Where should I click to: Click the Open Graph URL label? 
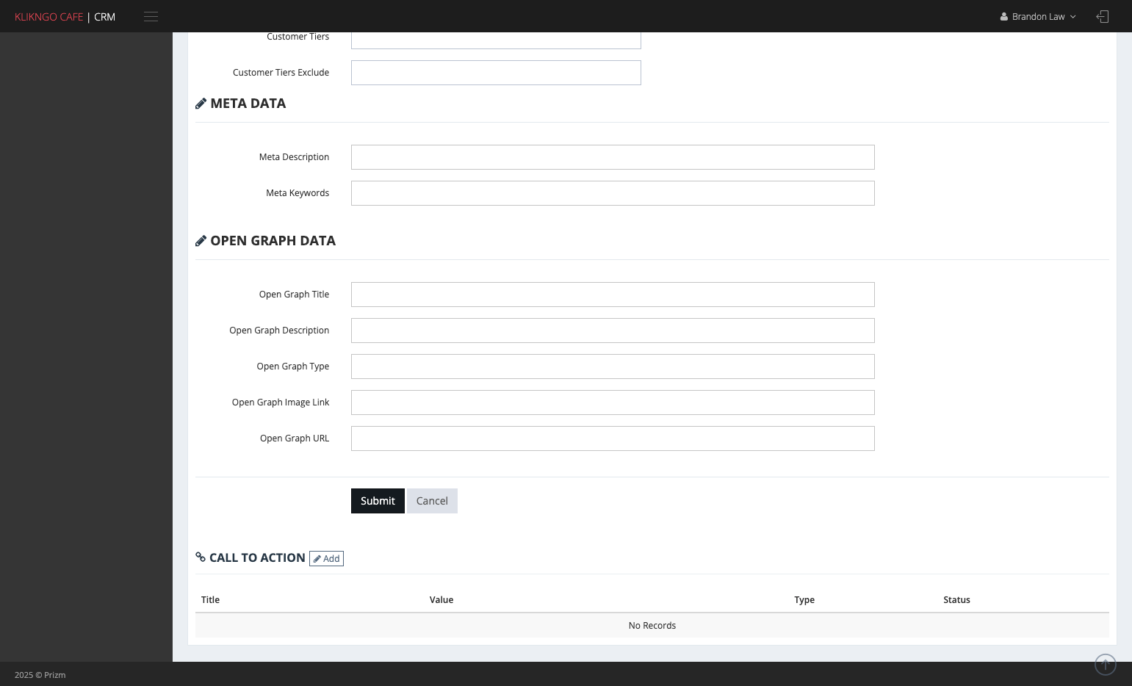pyautogui.click(x=295, y=438)
